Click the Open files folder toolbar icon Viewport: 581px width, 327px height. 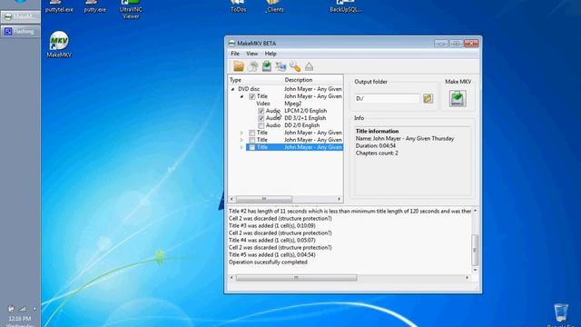[239, 66]
